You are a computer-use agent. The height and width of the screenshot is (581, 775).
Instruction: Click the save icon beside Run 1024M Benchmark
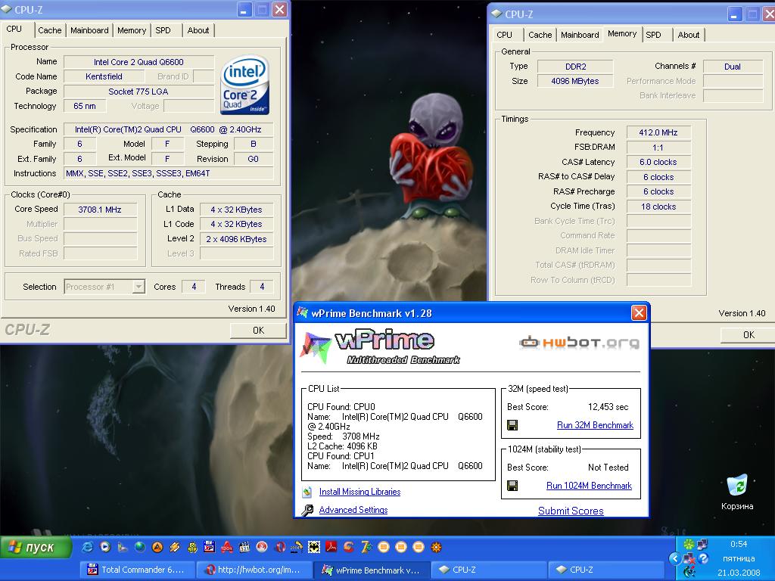tap(512, 486)
